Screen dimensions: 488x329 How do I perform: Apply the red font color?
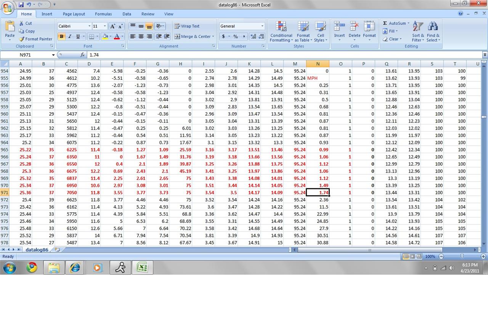click(117, 37)
